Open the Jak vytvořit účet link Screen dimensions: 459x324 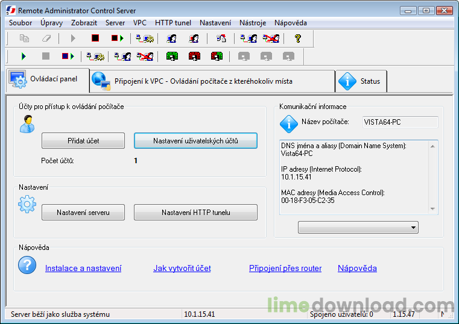pos(182,268)
